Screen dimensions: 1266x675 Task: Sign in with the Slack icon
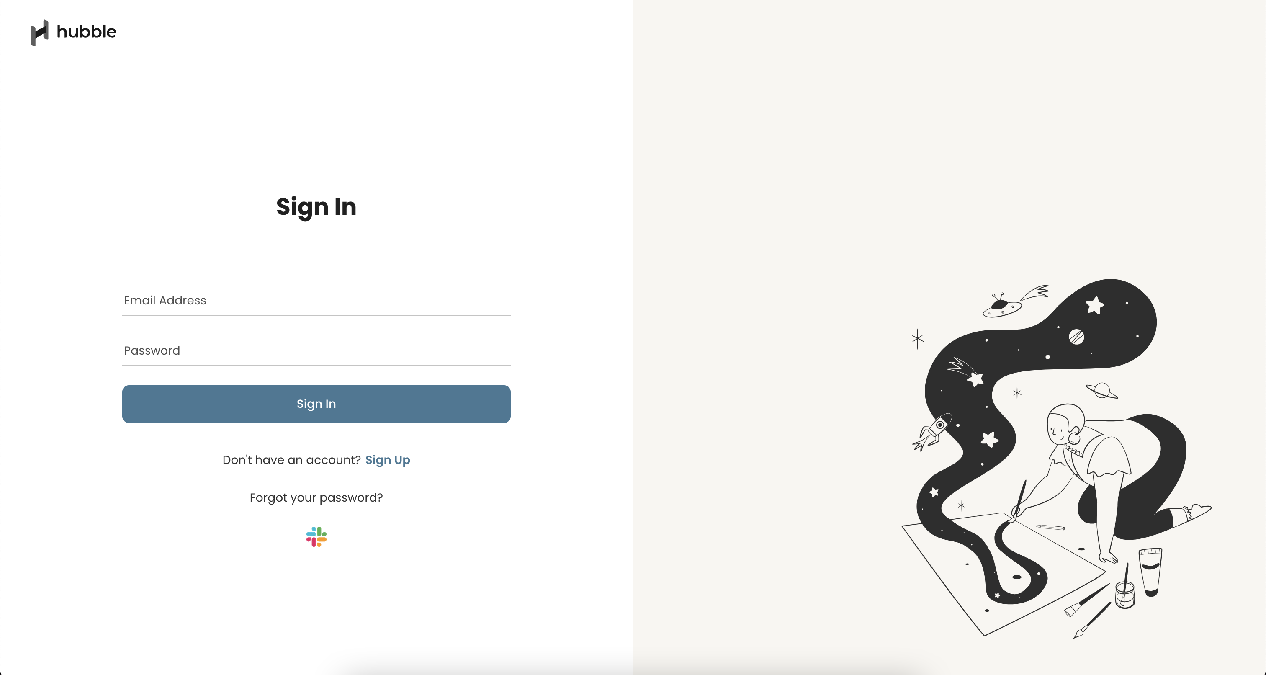click(316, 537)
